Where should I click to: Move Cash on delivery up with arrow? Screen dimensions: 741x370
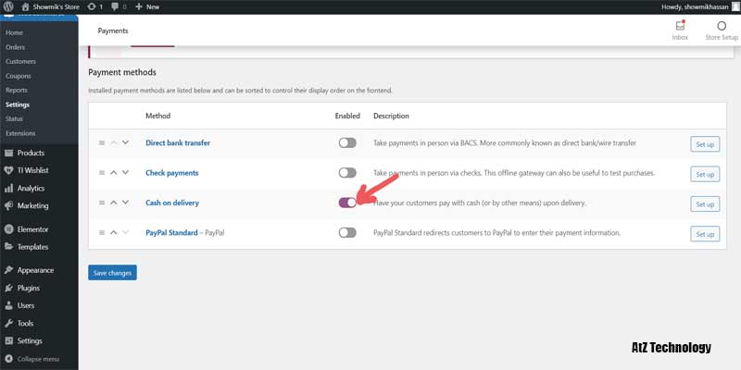tap(114, 203)
